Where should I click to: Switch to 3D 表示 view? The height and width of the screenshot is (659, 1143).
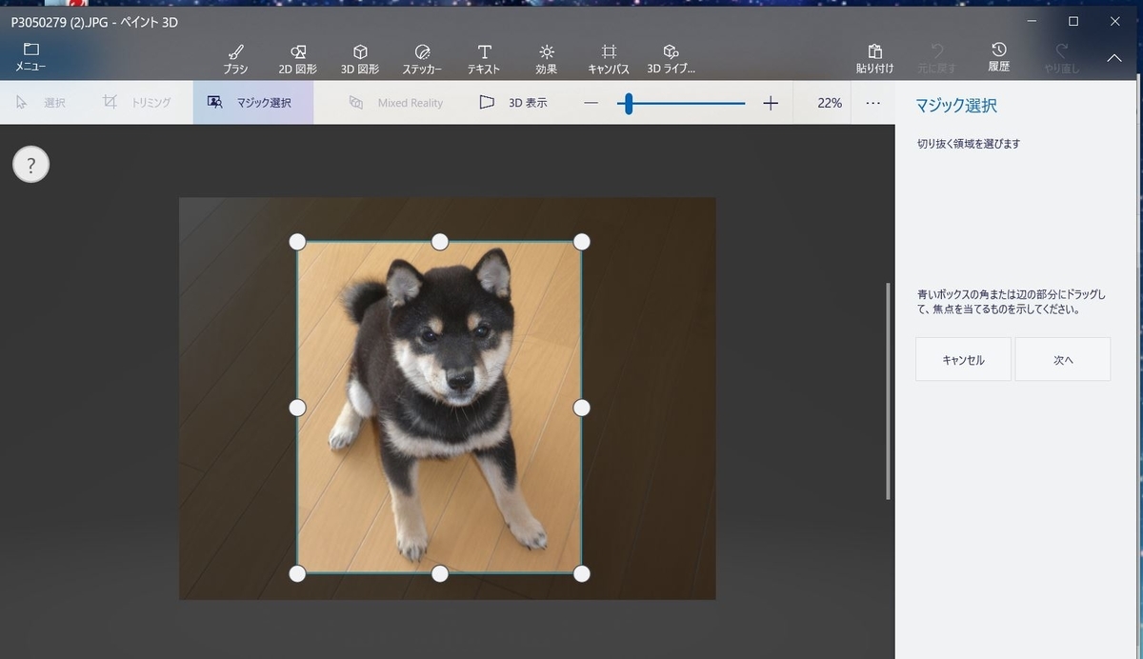click(x=512, y=102)
